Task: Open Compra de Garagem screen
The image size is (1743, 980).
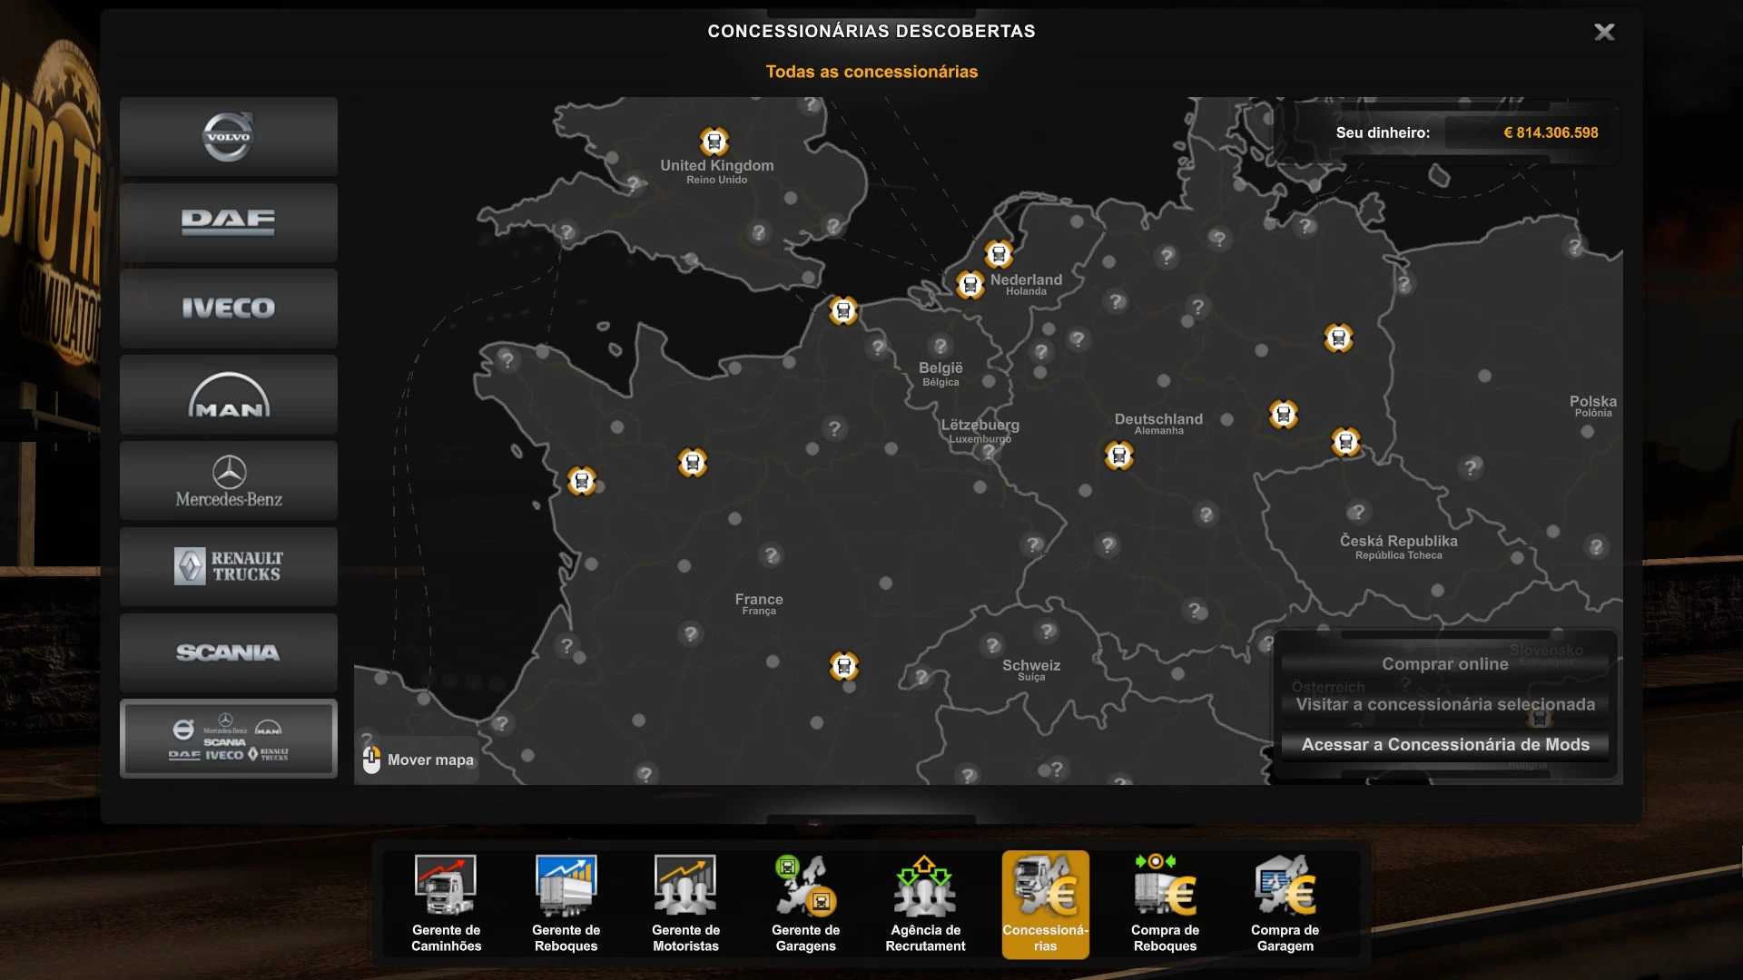Action: 1285,903
